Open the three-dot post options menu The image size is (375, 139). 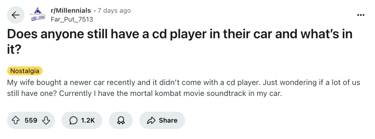[x=361, y=15]
